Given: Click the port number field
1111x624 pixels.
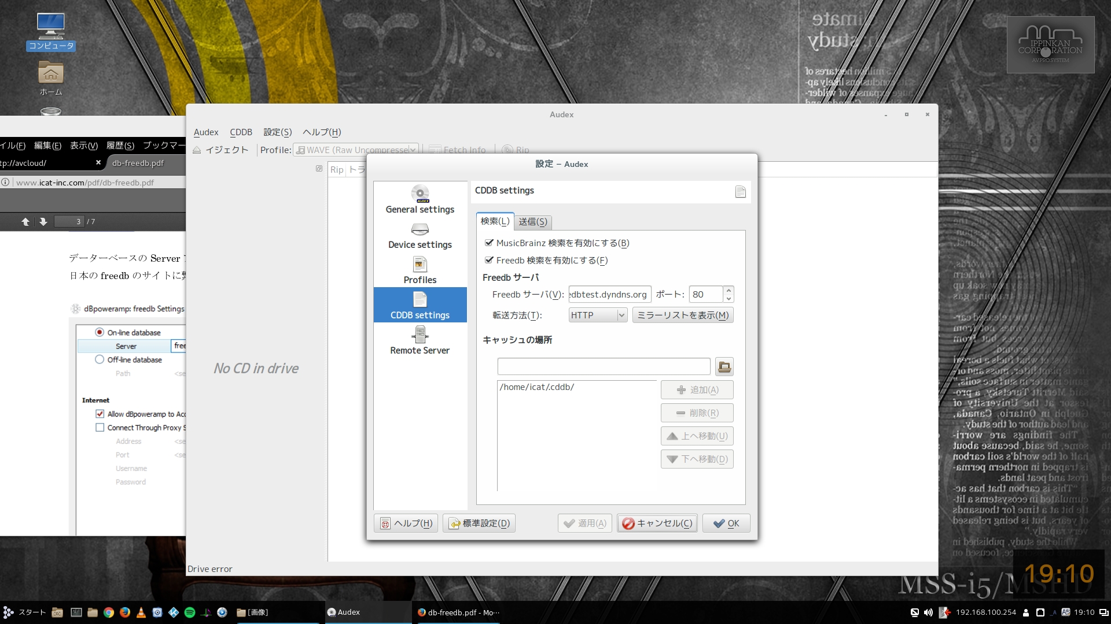Looking at the screenshot, I should [x=706, y=295].
